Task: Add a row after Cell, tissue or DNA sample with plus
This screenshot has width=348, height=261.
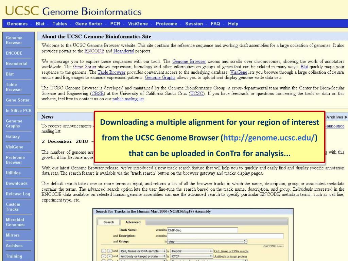Action: (x=110, y=251)
